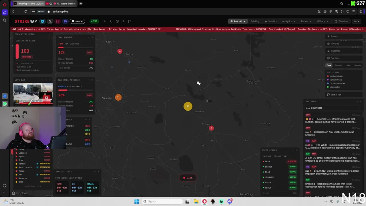This screenshot has width=366, height=206.
Task: Expand the Strikes: All dropdown
Action: point(238,21)
